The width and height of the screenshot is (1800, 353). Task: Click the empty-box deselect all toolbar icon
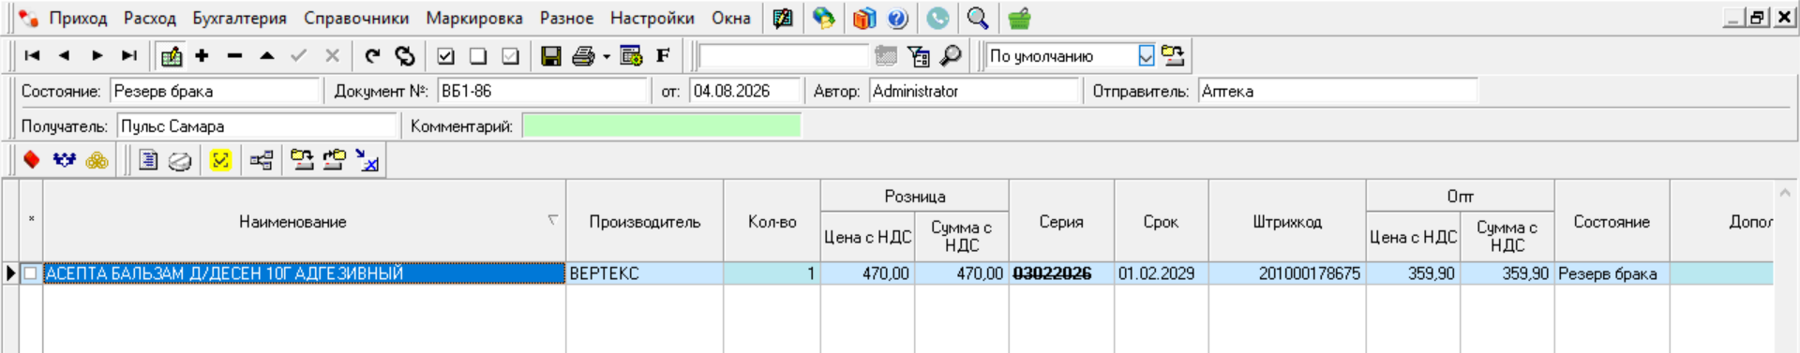478,56
